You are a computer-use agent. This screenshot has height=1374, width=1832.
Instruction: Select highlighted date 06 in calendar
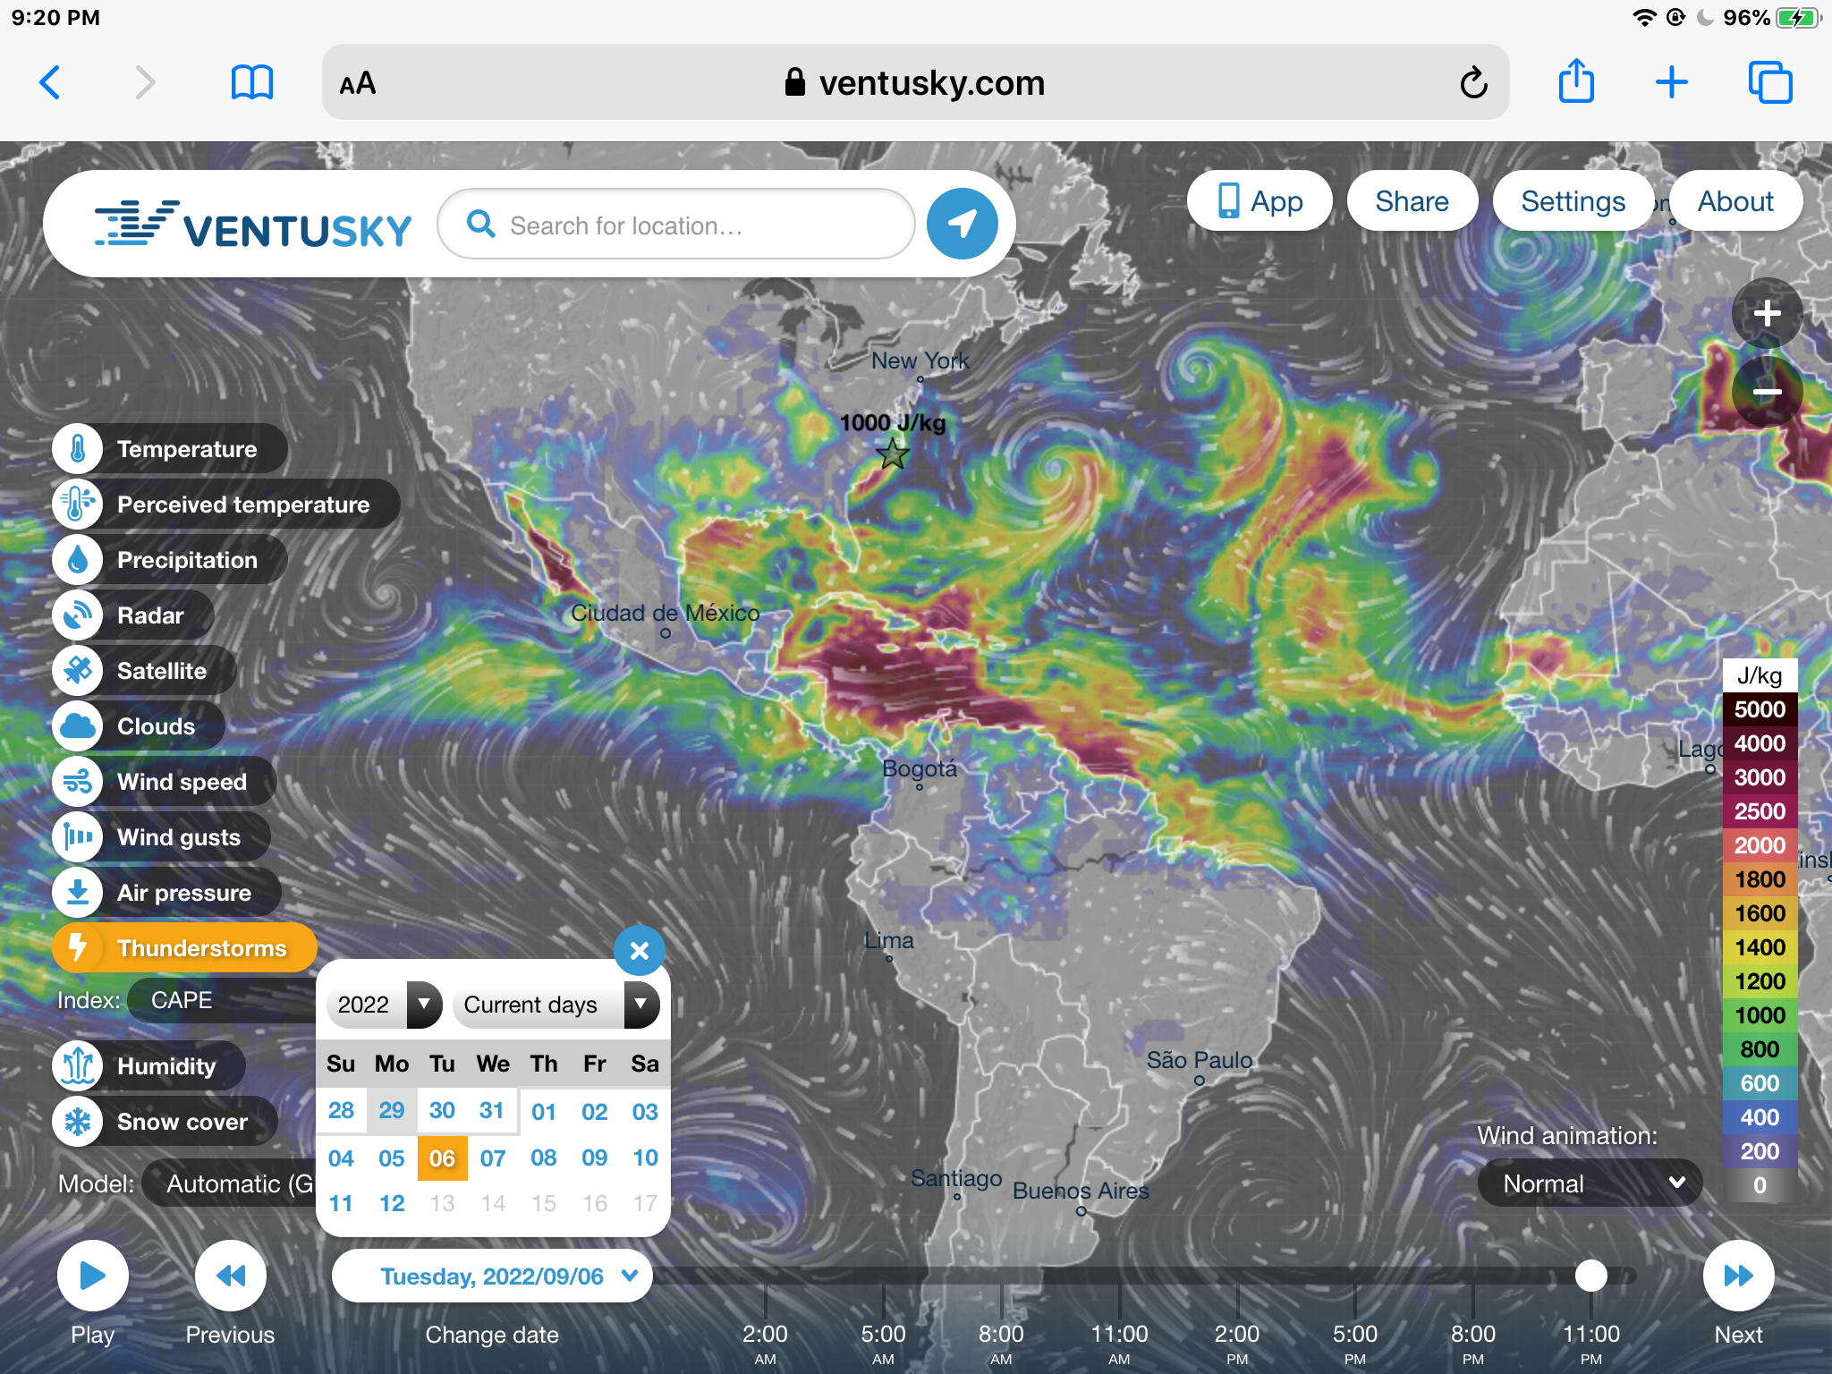pyautogui.click(x=443, y=1158)
